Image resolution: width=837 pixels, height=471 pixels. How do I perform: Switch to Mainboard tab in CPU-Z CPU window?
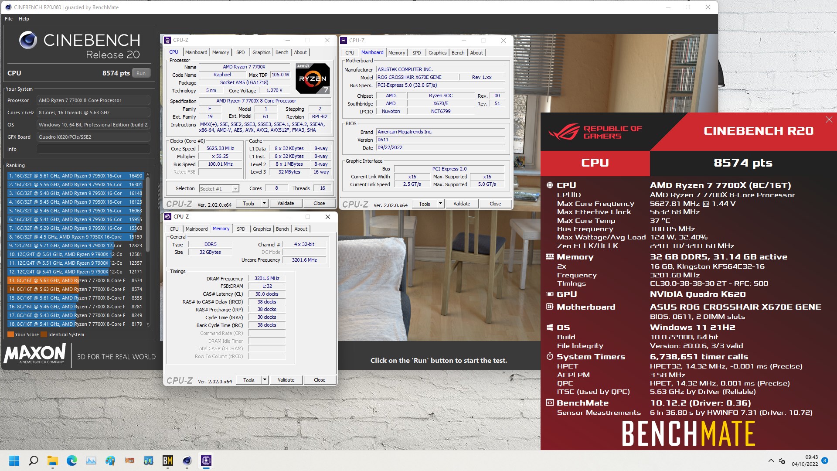click(x=196, y=52)
